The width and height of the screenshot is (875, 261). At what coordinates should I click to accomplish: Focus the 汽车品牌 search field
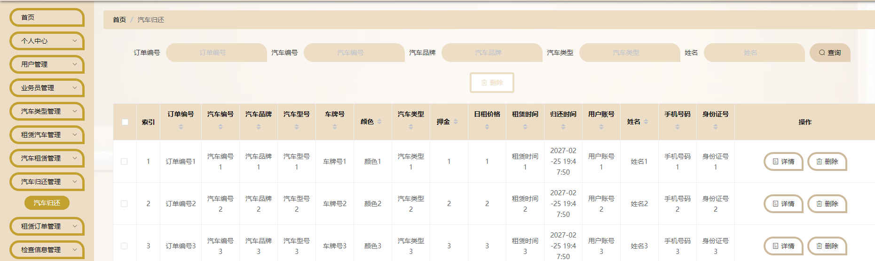(x=492, y=53)
